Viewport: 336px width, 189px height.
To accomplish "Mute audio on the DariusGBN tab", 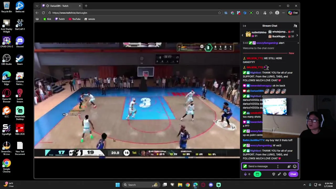I will coord(48,6).
